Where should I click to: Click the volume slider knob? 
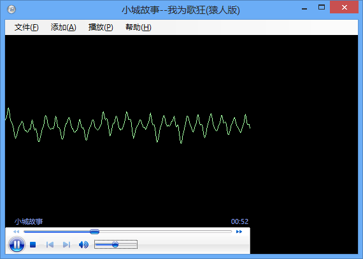pyautogui.click(x=115, y=244)
